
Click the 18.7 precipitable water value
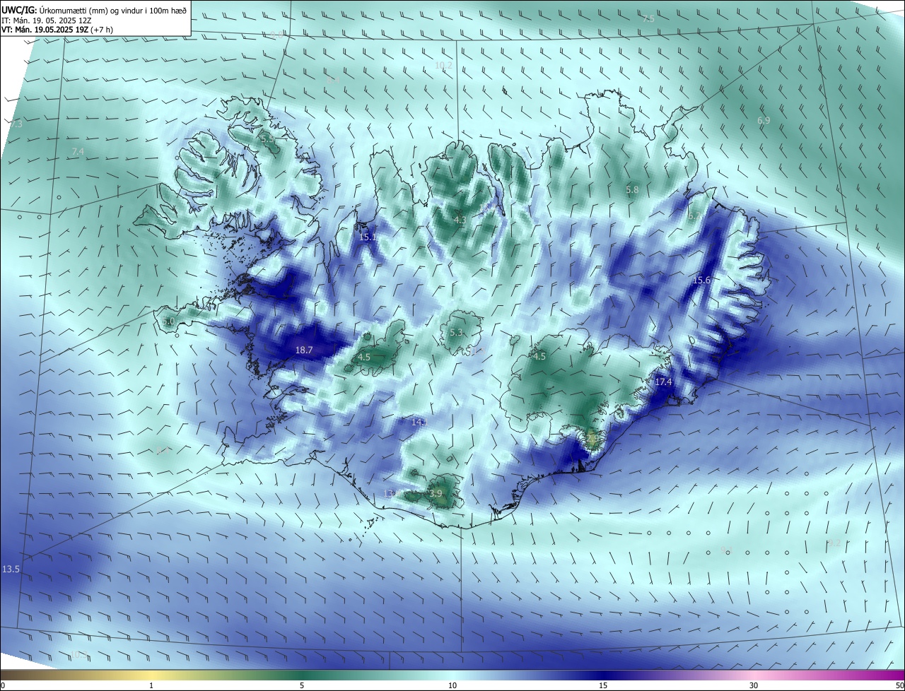click(x=304, y=350)
